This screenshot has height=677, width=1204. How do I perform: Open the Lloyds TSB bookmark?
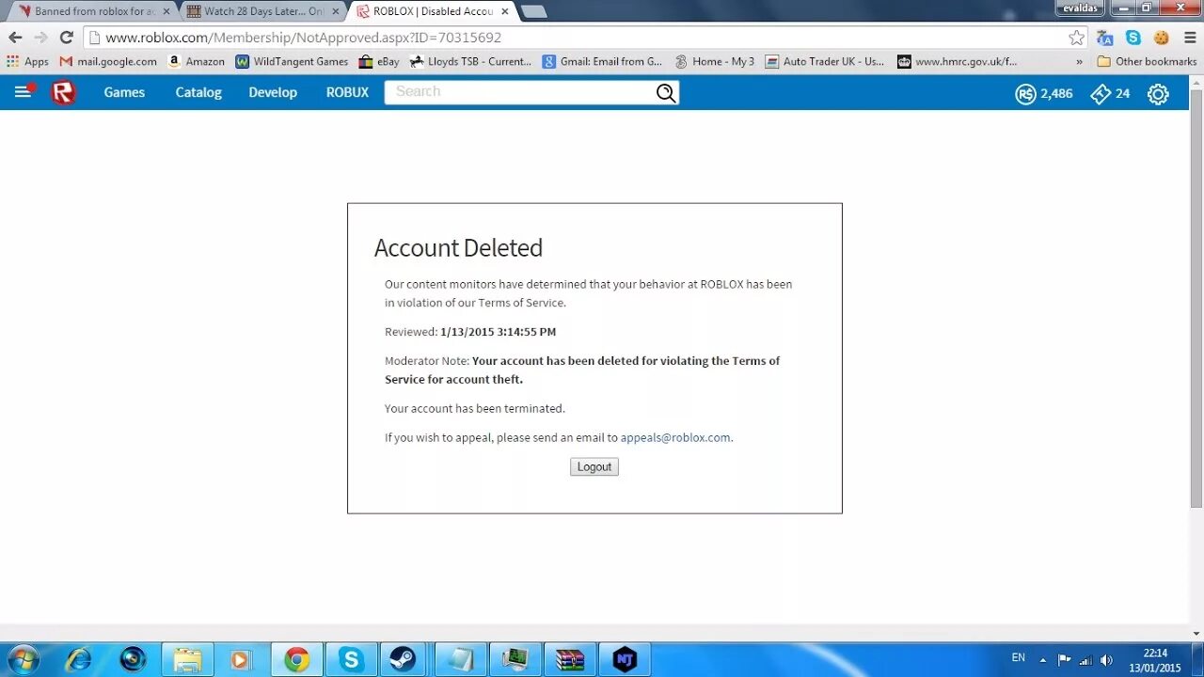point(471,61)
